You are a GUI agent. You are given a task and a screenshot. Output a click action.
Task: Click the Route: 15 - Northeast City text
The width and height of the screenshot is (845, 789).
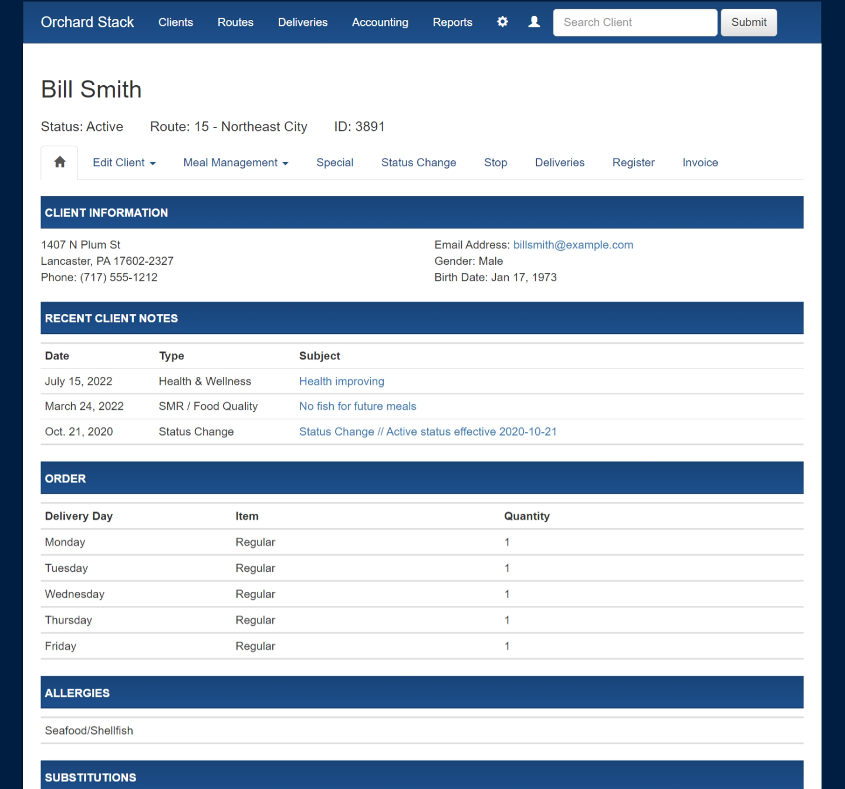229,127
